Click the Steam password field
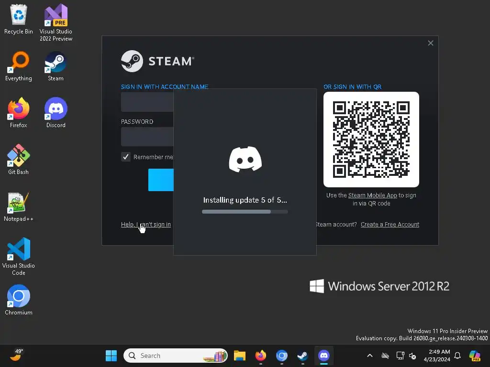This screenshot has height=367, width=490. point(147,136)
